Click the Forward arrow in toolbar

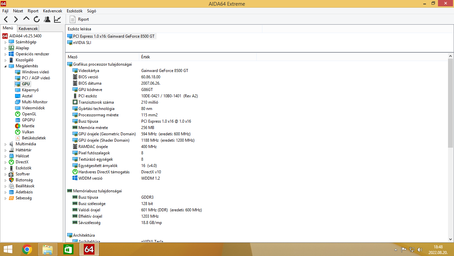16,19
